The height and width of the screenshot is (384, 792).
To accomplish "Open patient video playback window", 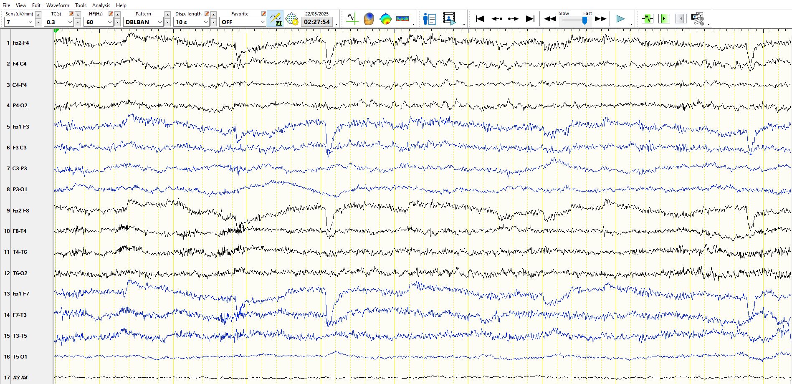I will pyautogui.click(x=449, y=19).
